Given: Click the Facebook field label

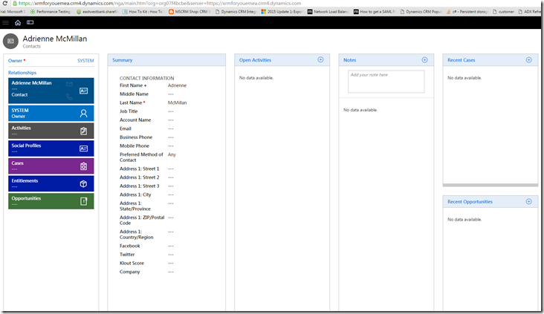Looking at the screenshot, I should tap(130, 246).
